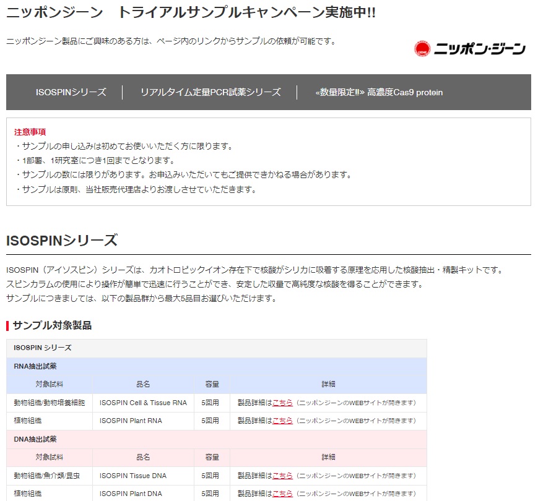Go to リアルタイム定量PCR試薬シリーズ tab
Viewport: 538px width, 501px height.
coord(210,92)
